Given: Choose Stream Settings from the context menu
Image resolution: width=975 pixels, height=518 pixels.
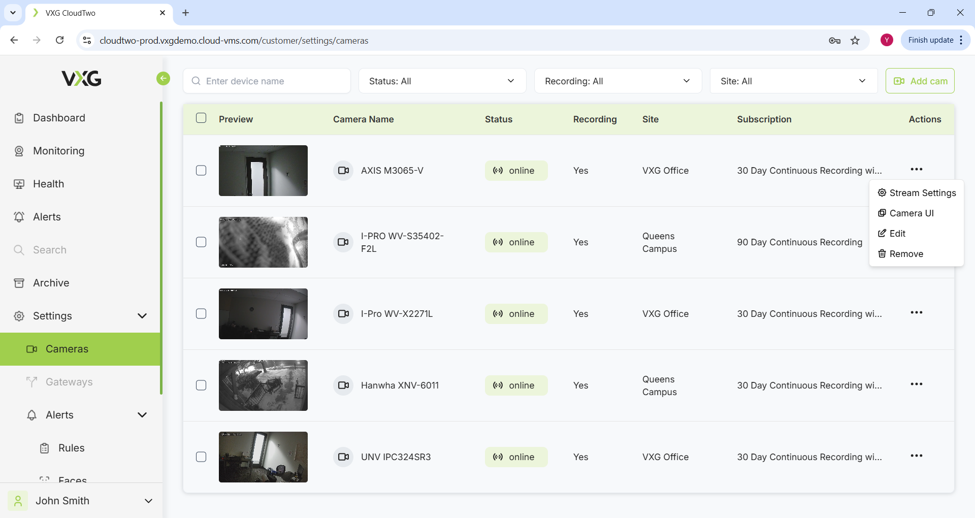Looking at the screenshot, I should tap(917, 193).
